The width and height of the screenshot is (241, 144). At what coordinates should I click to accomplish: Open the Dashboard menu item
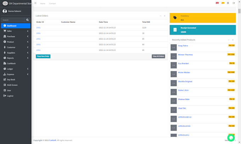click(16, 26)
